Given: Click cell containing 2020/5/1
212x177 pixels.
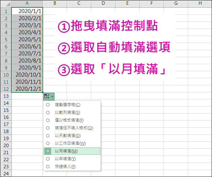Looking at the screenshot, I should pyautogui.click(x=27, y=39).
